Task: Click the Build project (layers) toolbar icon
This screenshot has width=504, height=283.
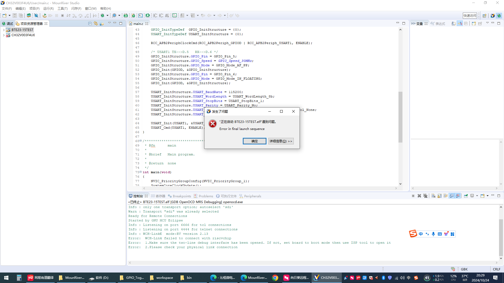Action: [x=29, y=15]
